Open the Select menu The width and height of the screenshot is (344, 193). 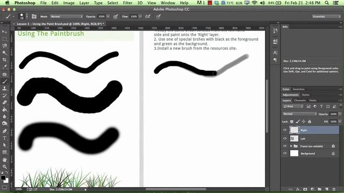point(112,3)
